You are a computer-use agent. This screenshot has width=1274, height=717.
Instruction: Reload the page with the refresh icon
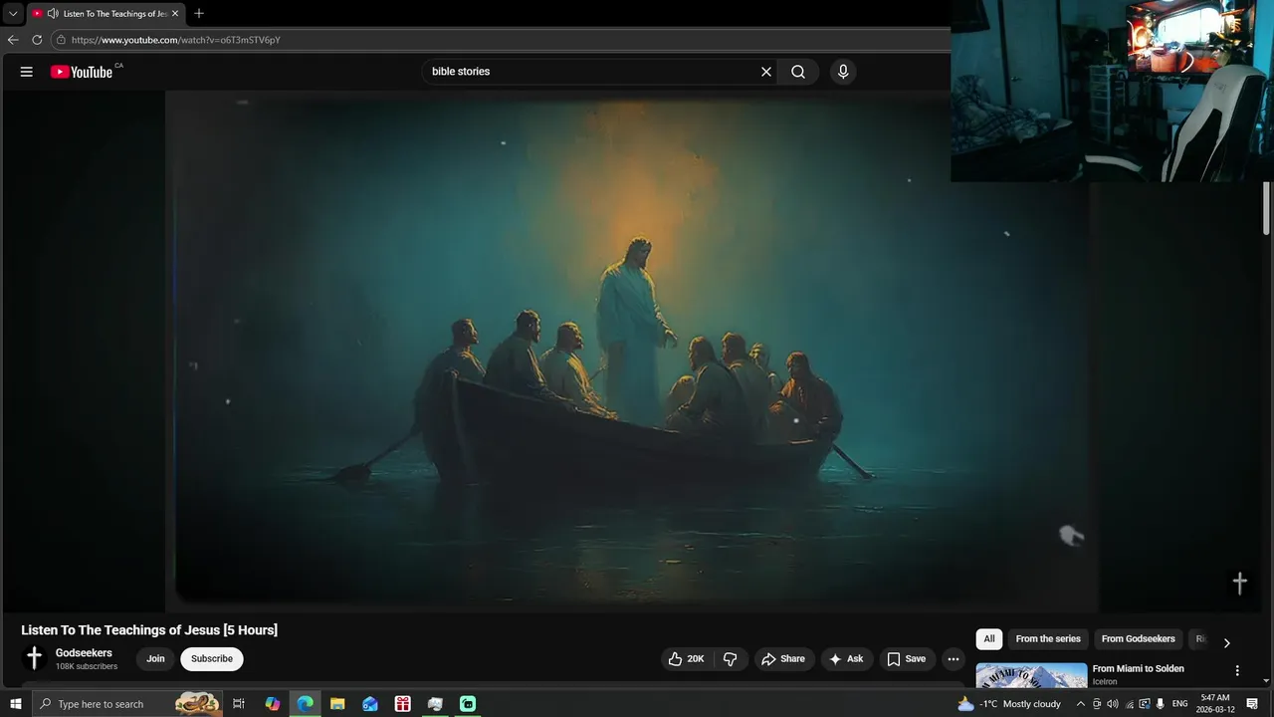tap(37, 40)
